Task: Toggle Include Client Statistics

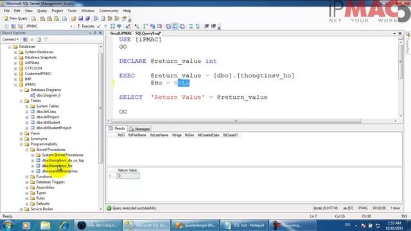Action: (x=153, y=26)
